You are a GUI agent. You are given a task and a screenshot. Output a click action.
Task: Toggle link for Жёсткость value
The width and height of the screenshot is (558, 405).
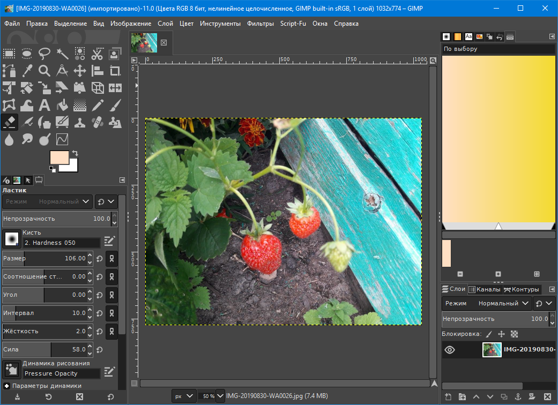click(111, 332)
